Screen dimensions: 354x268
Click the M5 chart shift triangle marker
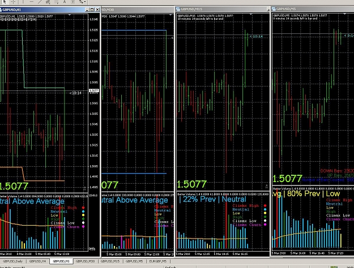tap(344, 14)
